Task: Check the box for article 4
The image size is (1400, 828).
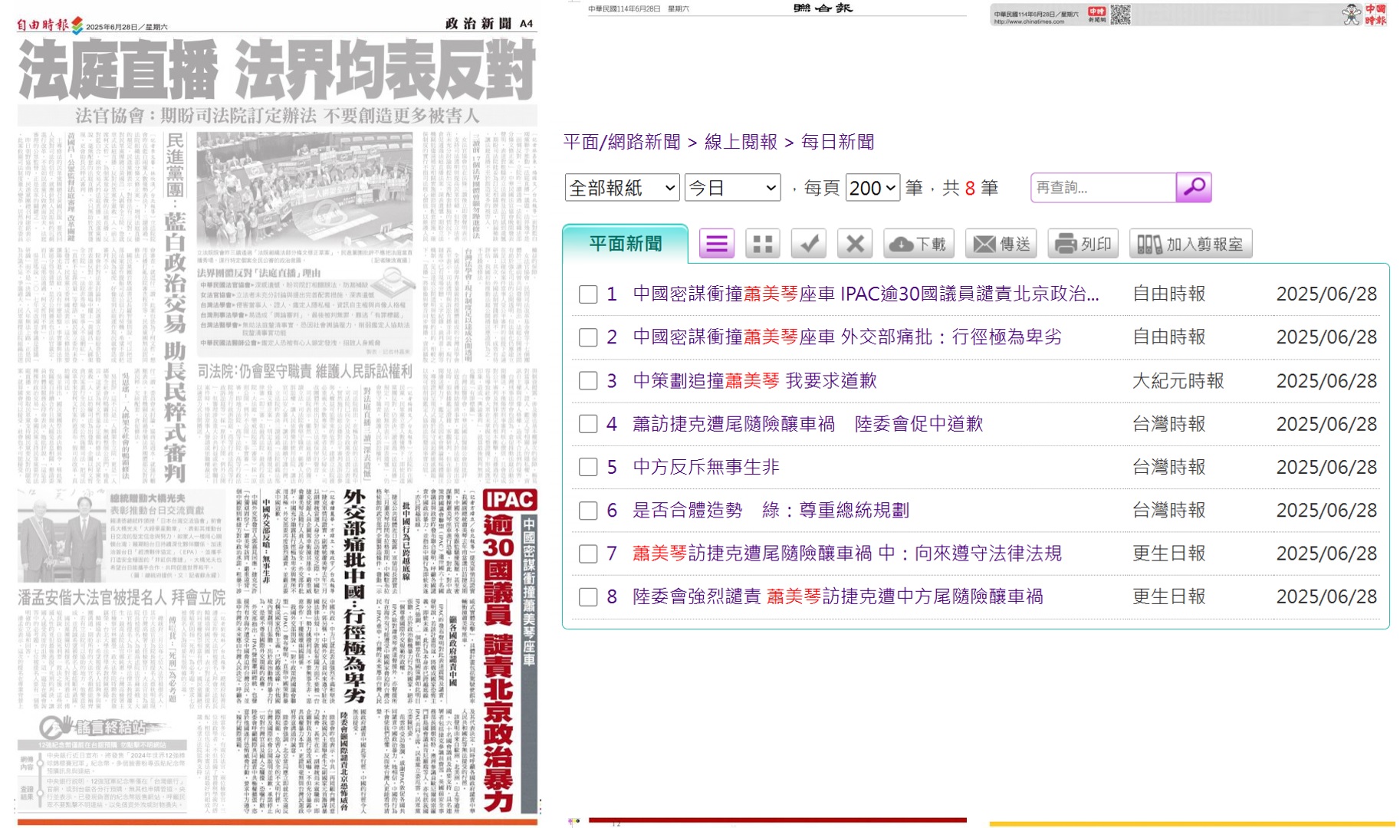Action: 588,424
